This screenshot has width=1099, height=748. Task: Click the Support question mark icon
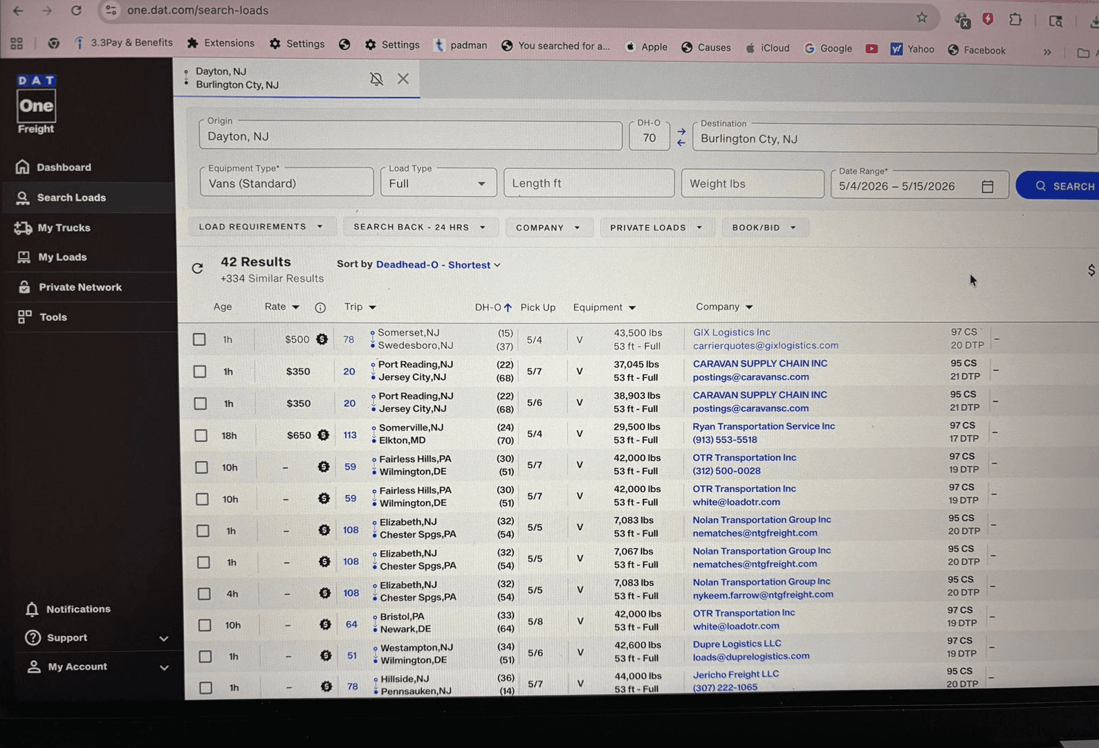tap(33, 637)
